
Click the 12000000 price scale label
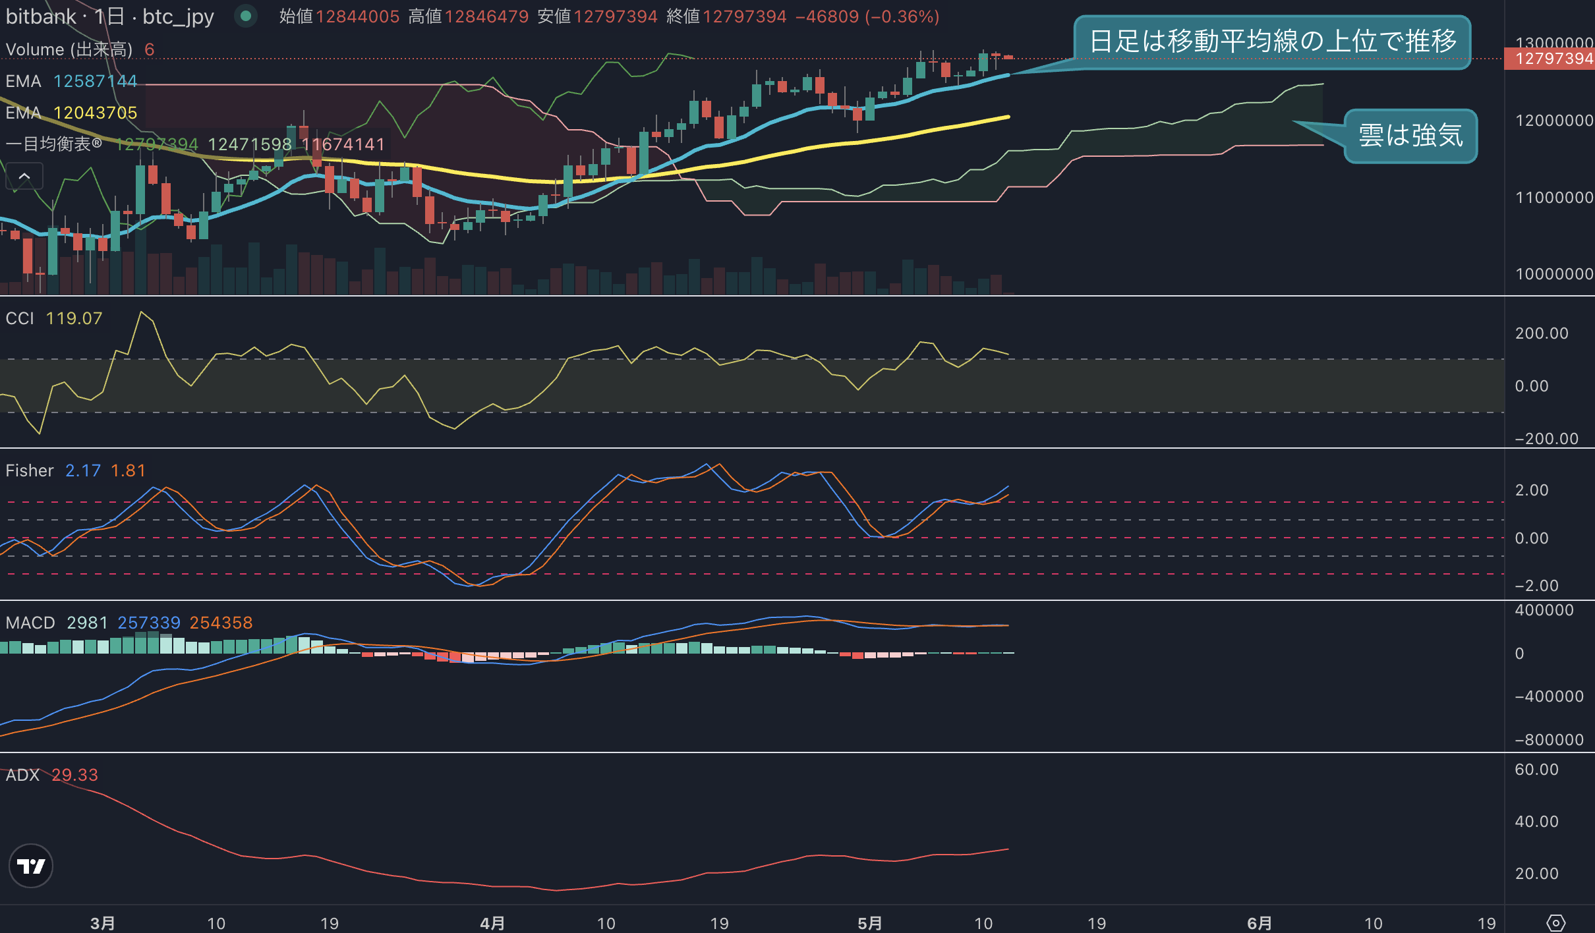point(1554,121)
